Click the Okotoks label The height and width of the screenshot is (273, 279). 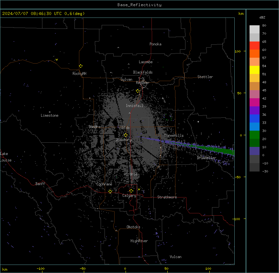click(133, 227)
